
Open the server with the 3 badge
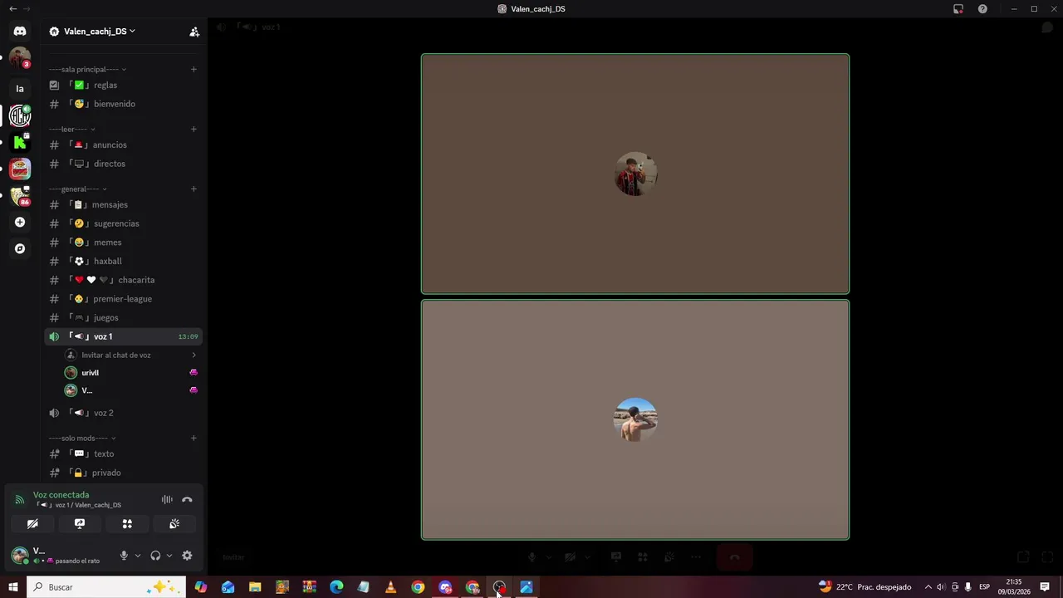(x=20, y=58)
